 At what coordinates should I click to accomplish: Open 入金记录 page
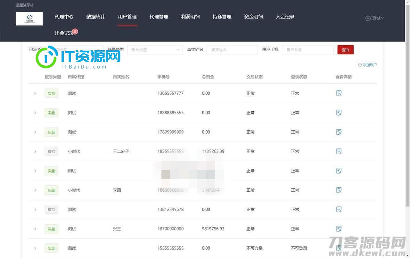tap(285, 17)
